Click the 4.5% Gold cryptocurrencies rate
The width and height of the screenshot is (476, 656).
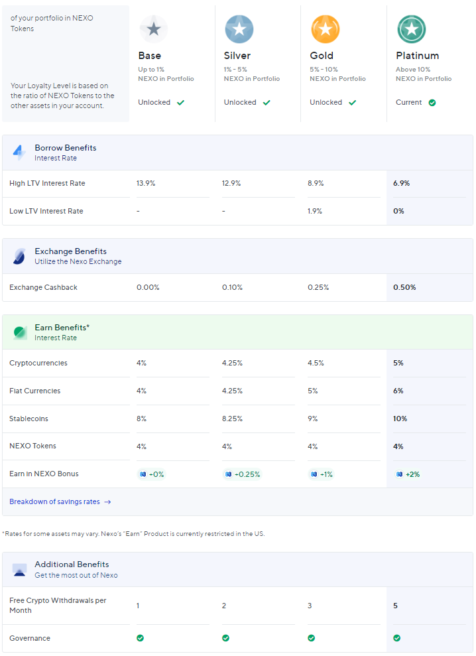(x=316, y=363)
